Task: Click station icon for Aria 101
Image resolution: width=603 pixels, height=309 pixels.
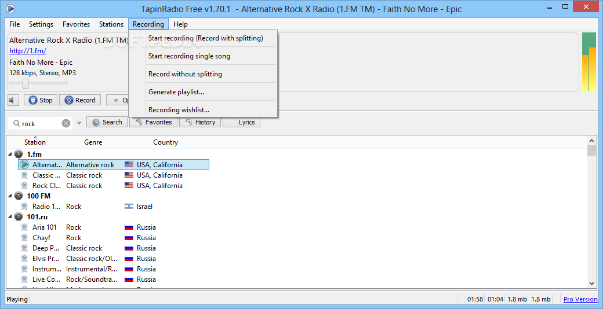Action: [24, 227]
